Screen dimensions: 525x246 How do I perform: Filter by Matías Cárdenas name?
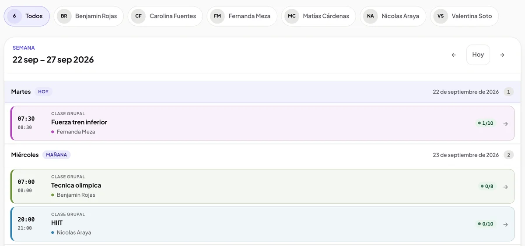[x=326, y=16]
